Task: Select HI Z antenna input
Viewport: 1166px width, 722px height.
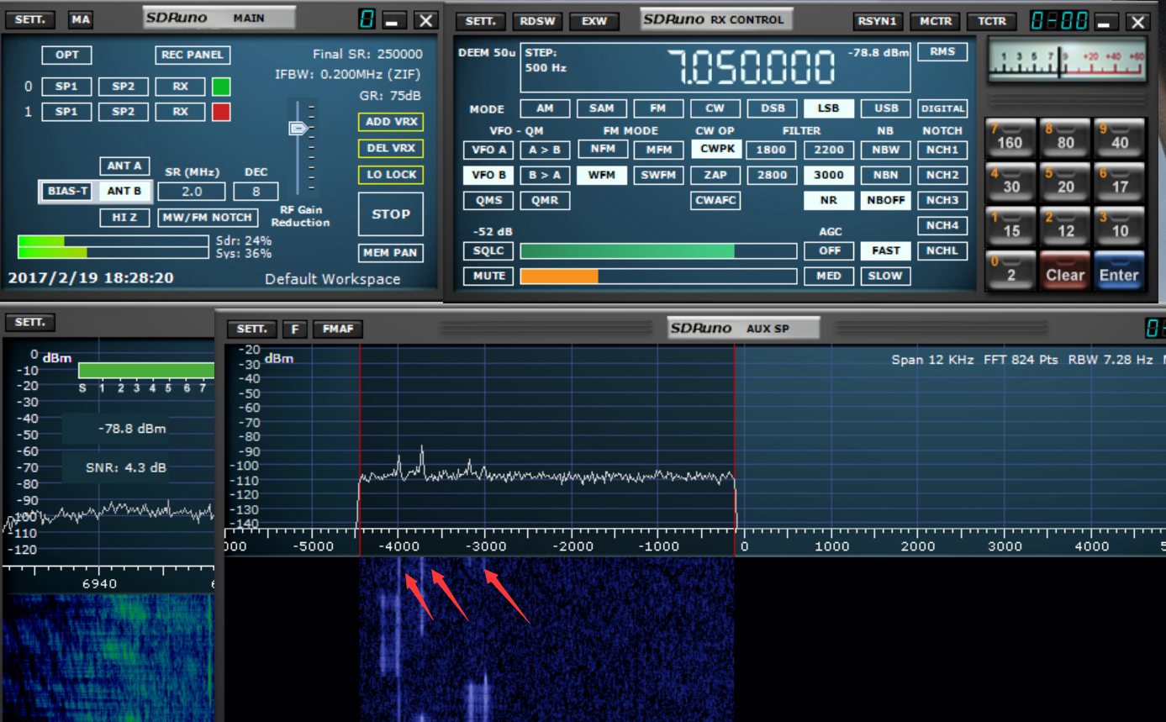Action: 124,218
